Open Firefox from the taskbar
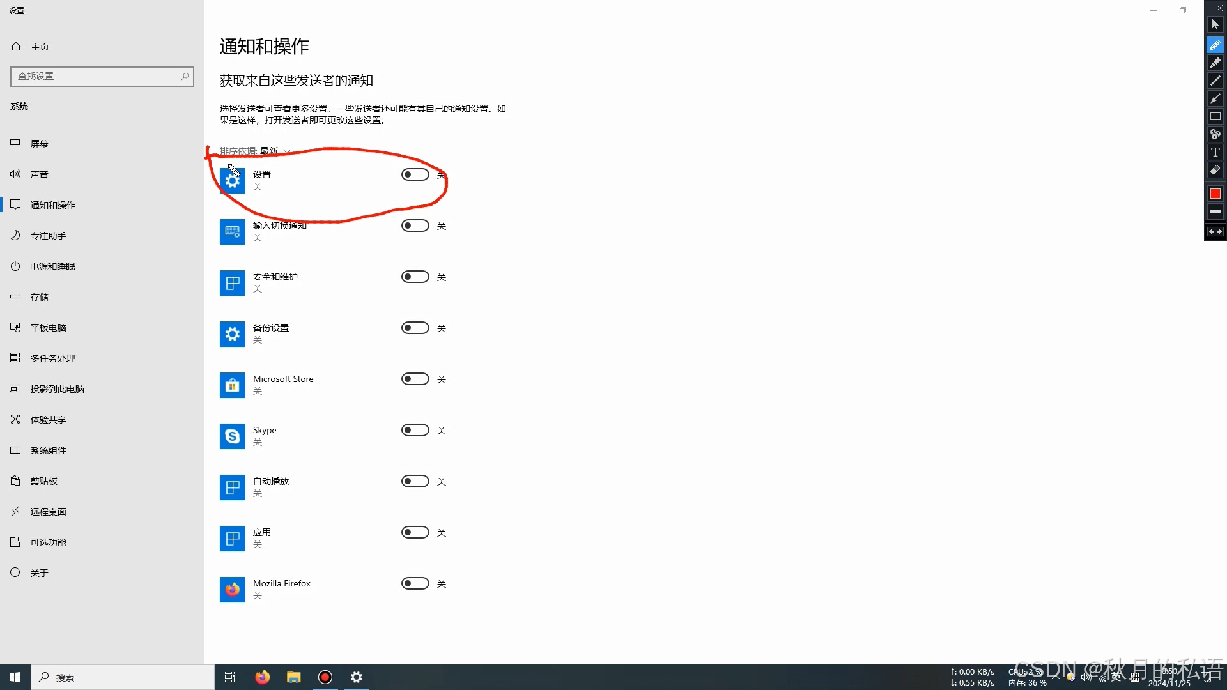 click(262, 677)
